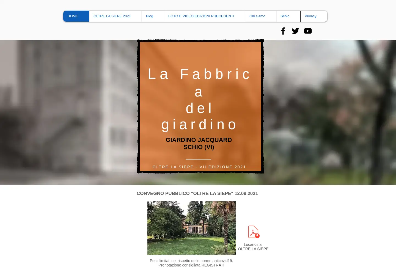Go to the HOME menu item
The height and width of the screenshot is (275, 396).
76,16
